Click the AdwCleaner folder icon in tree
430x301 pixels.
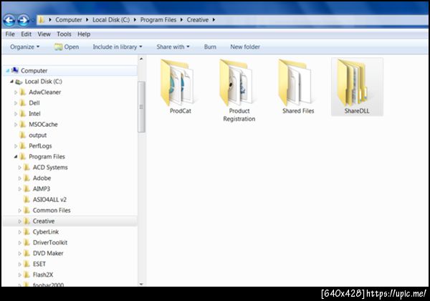pyautogui.click(x=23, y=92)
